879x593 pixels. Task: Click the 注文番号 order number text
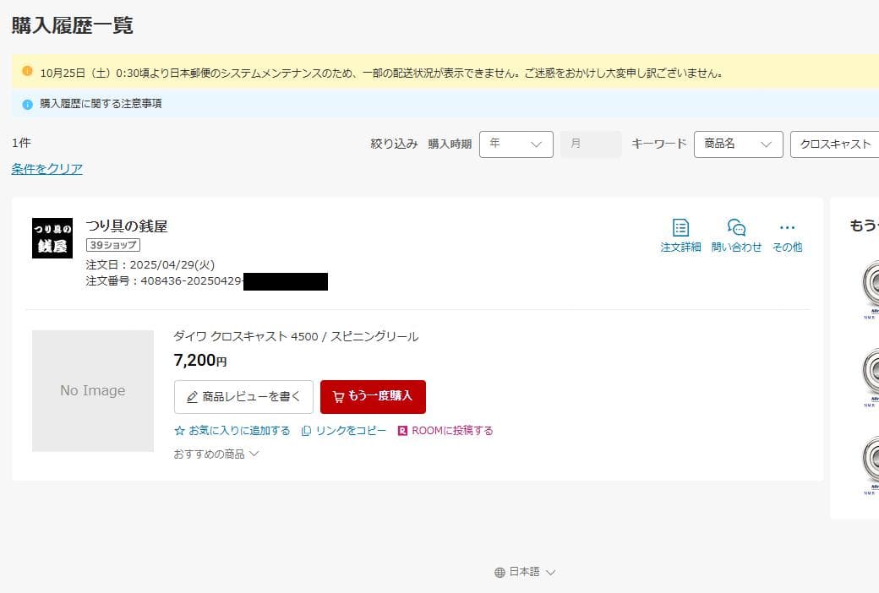click(164, 280)
